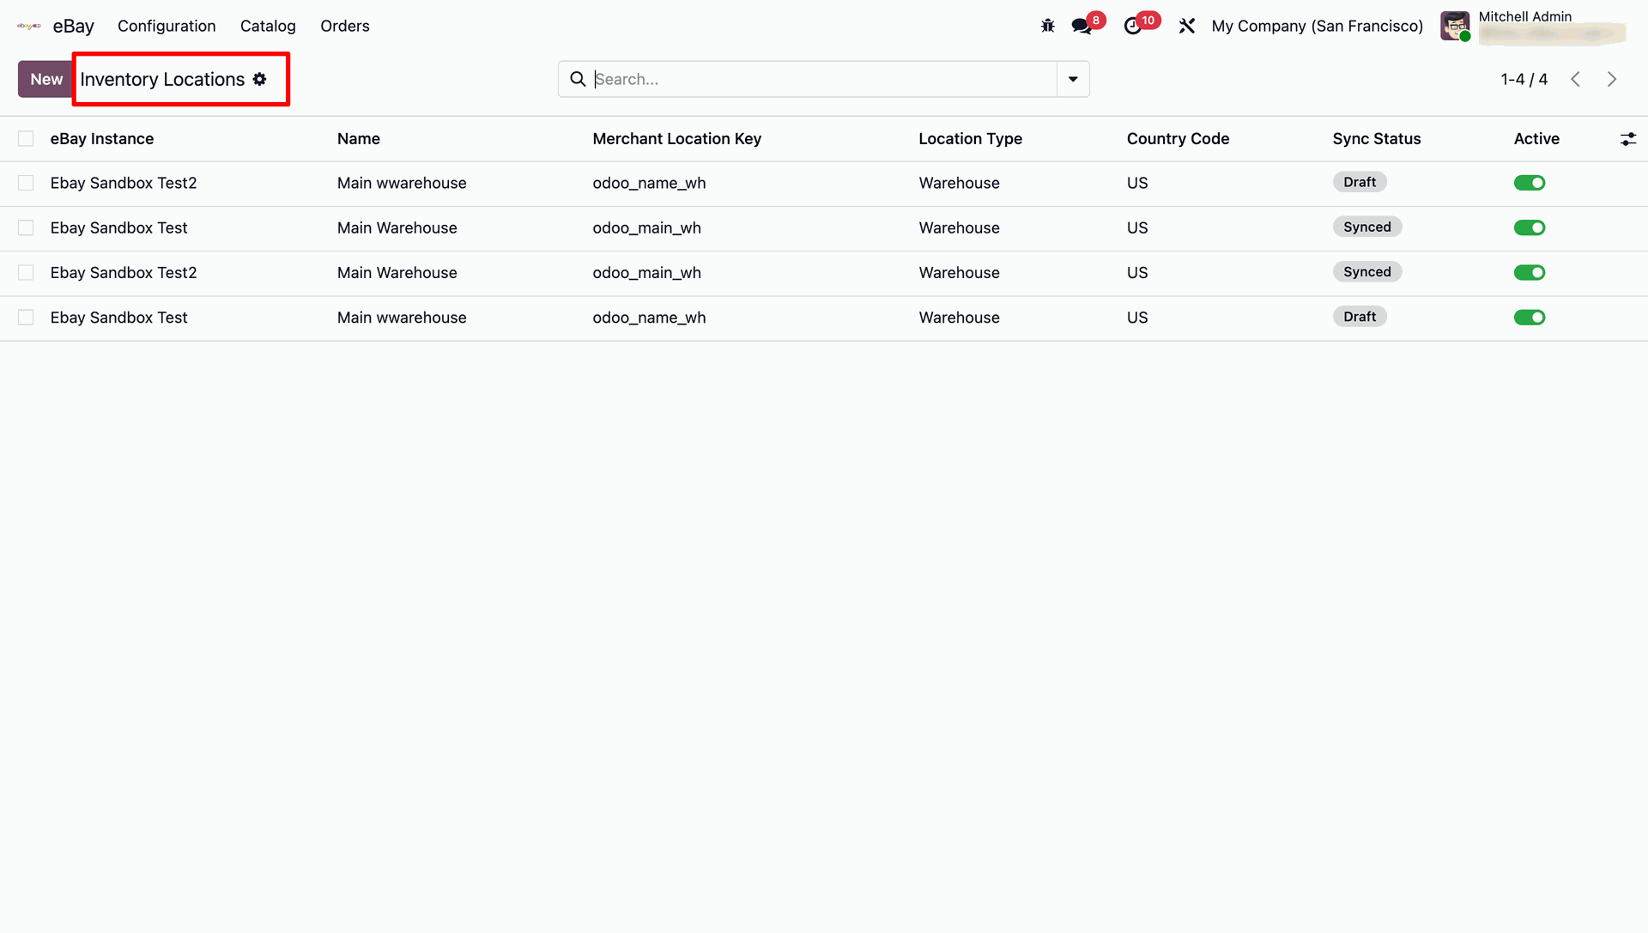
Task: Click the search magnifier icon
Action: [x=578, y=79]
